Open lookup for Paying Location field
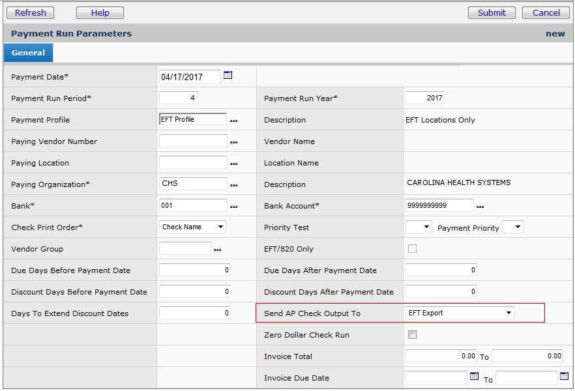Screen dimensions: 575x391 click(x=233, y=164)
